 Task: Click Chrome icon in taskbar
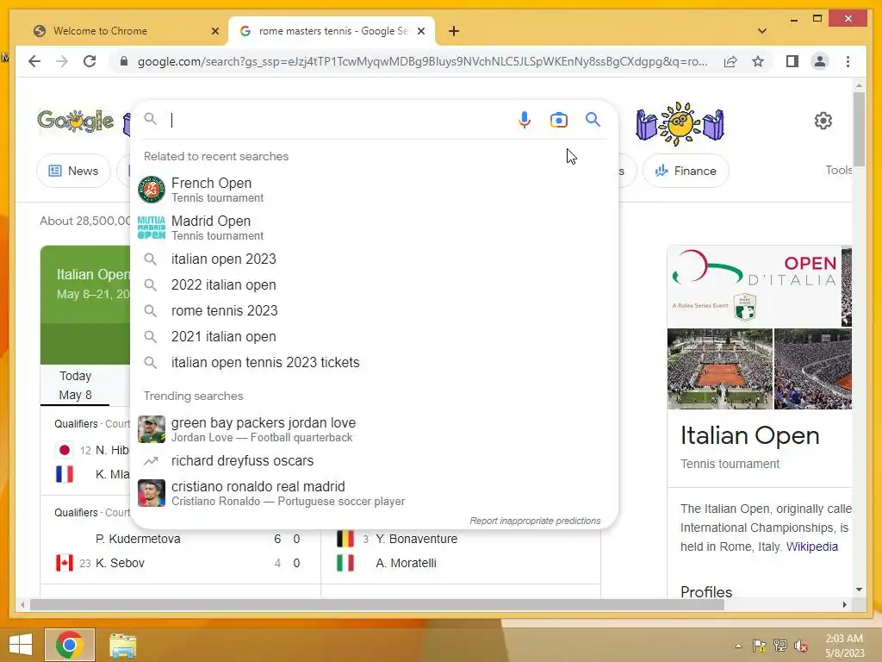tap(70, 645)
